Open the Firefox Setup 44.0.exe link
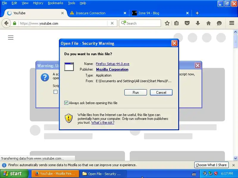238x178 pixels. 112,64
